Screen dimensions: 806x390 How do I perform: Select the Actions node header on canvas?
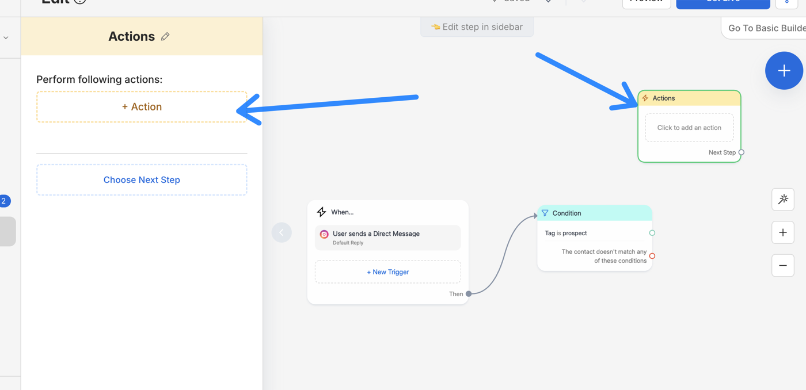click(689, 98)
